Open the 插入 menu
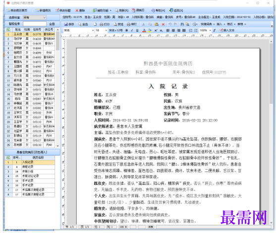 221,24
